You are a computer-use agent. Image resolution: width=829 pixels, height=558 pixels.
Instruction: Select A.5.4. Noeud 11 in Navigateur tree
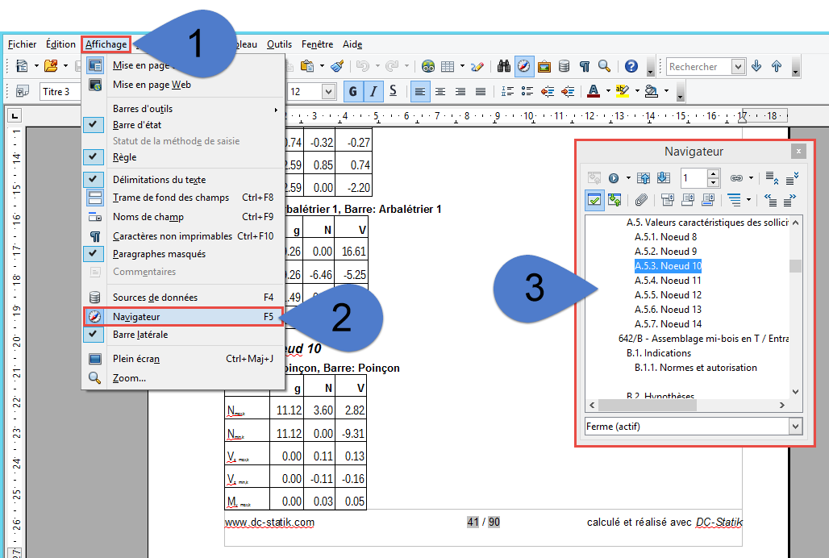667,281
